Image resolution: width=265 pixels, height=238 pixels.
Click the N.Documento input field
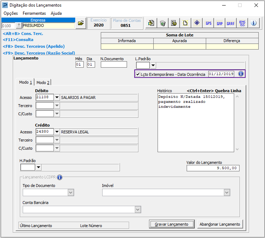(114, 64)
